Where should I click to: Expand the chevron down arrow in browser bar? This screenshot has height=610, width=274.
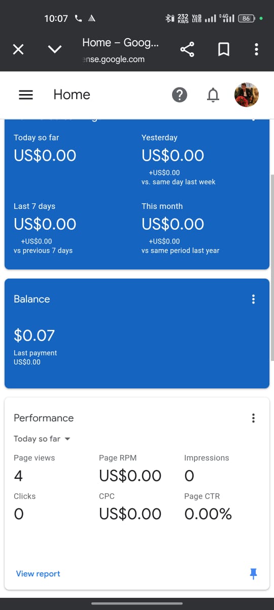click(55, 49)
